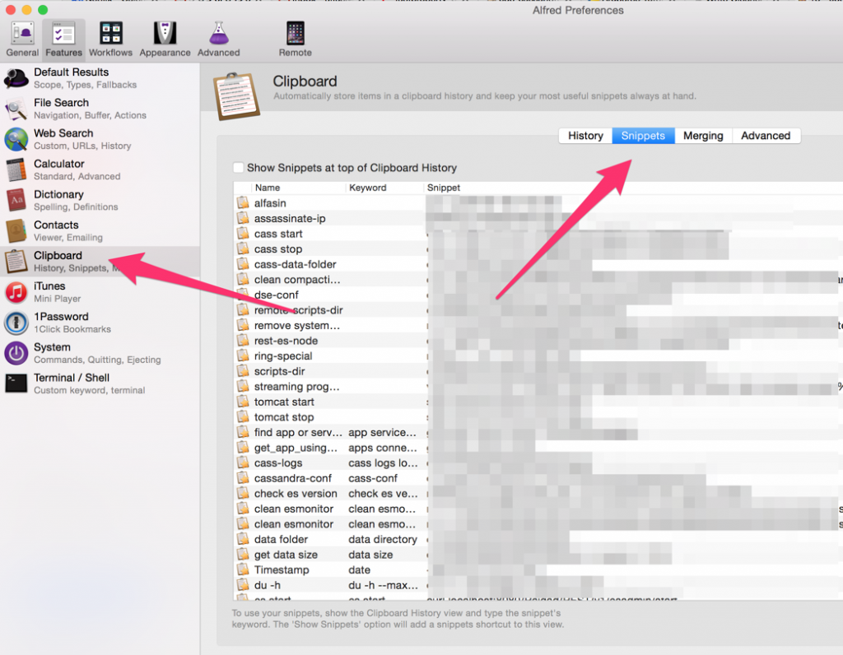Enable Show Snippets at top checkbox
Viewport: 843px width, 655px height.
(239, 168)
